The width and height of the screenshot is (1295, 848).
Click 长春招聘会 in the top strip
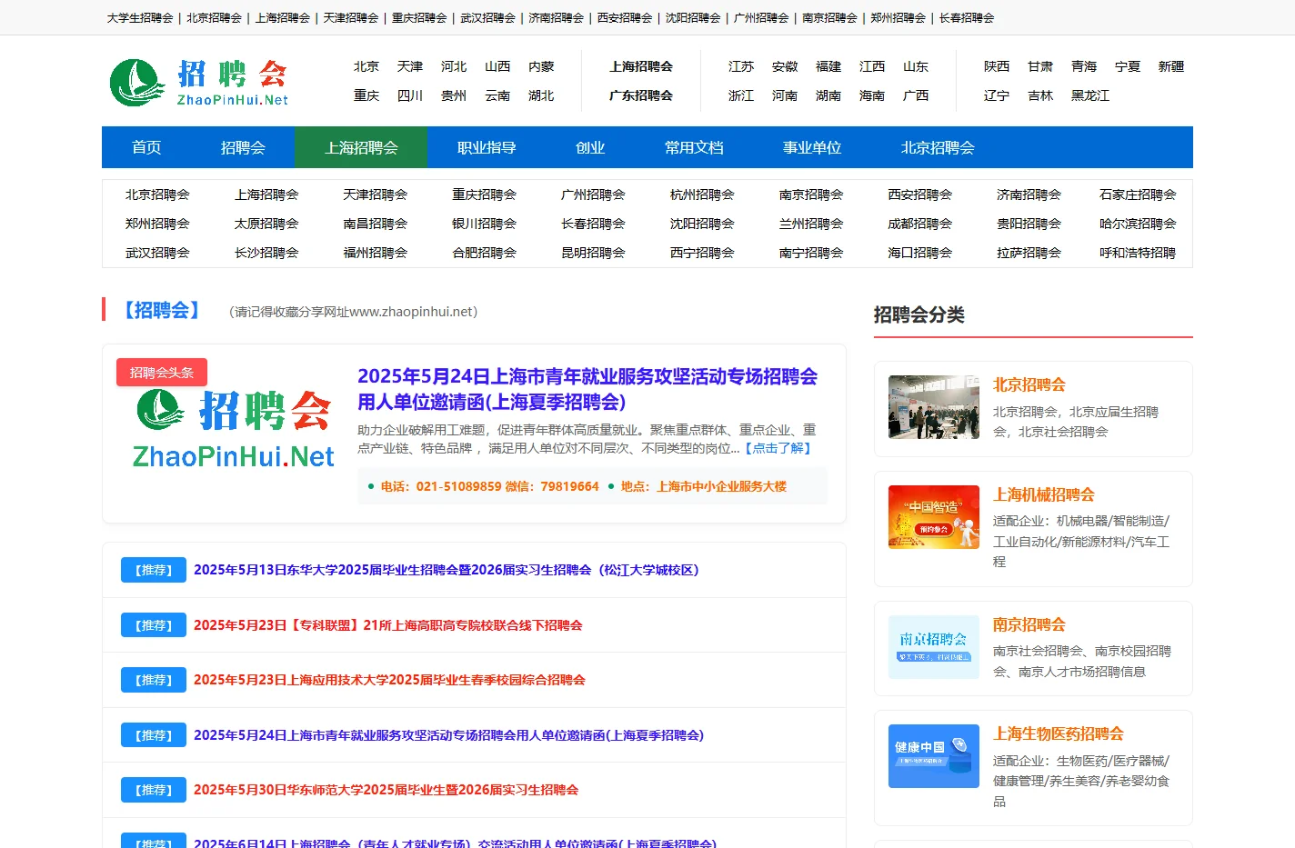coord(967,18)
